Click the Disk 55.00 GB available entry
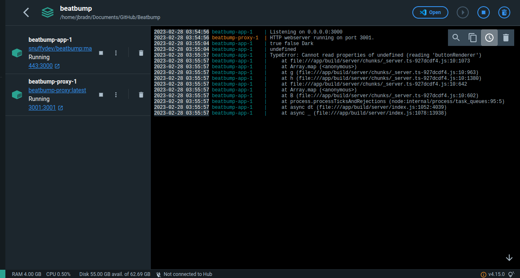 (115, 274)
